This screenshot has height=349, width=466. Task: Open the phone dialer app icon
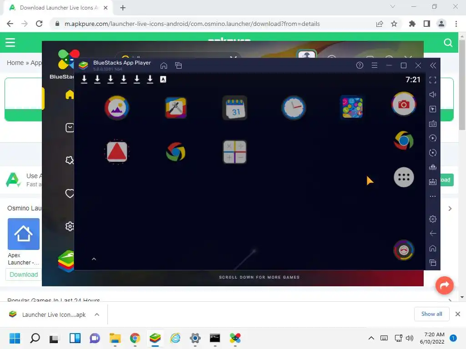[x=404, y=250]
